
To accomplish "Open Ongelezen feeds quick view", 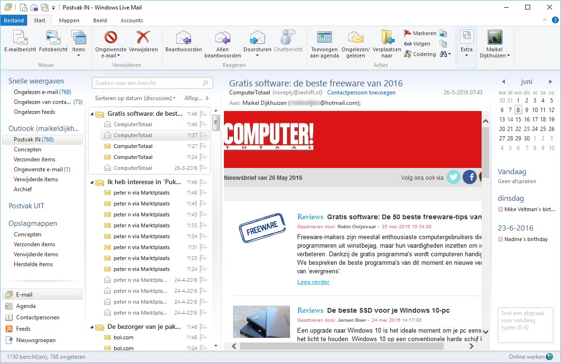I will point(34,112).
